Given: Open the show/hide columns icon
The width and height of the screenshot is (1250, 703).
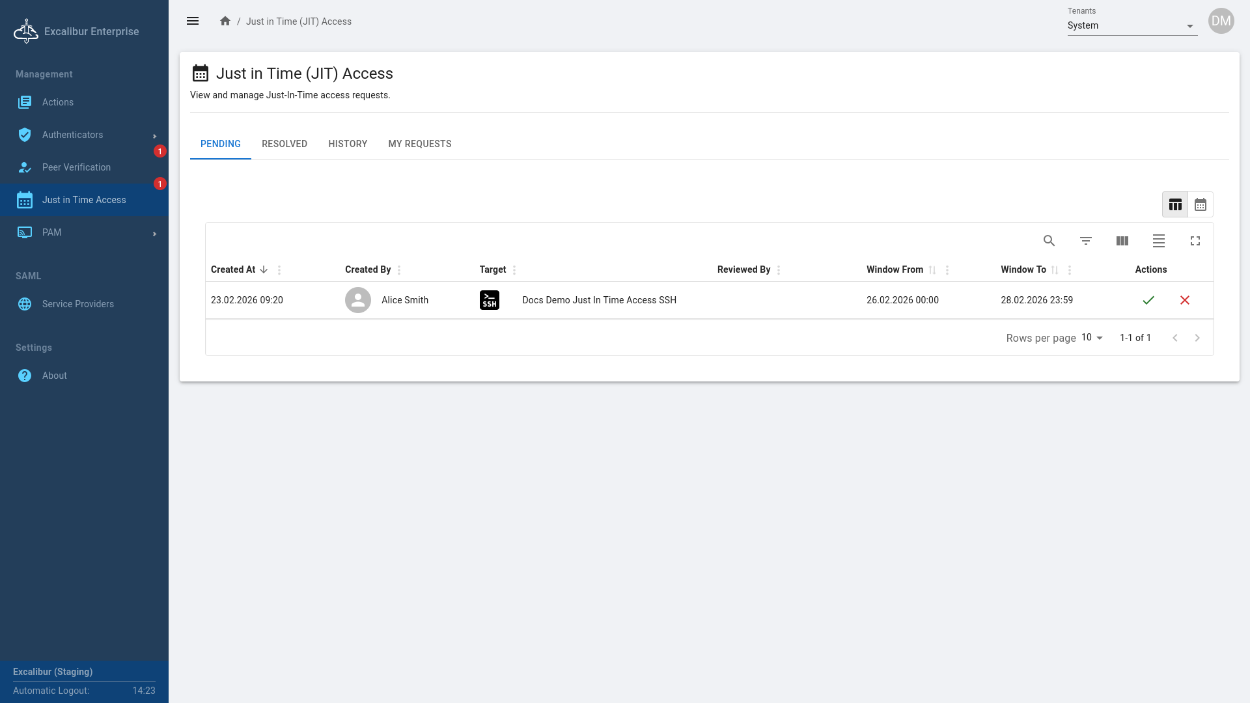Looking at the screenshot, I should [x=1122, y=241].
